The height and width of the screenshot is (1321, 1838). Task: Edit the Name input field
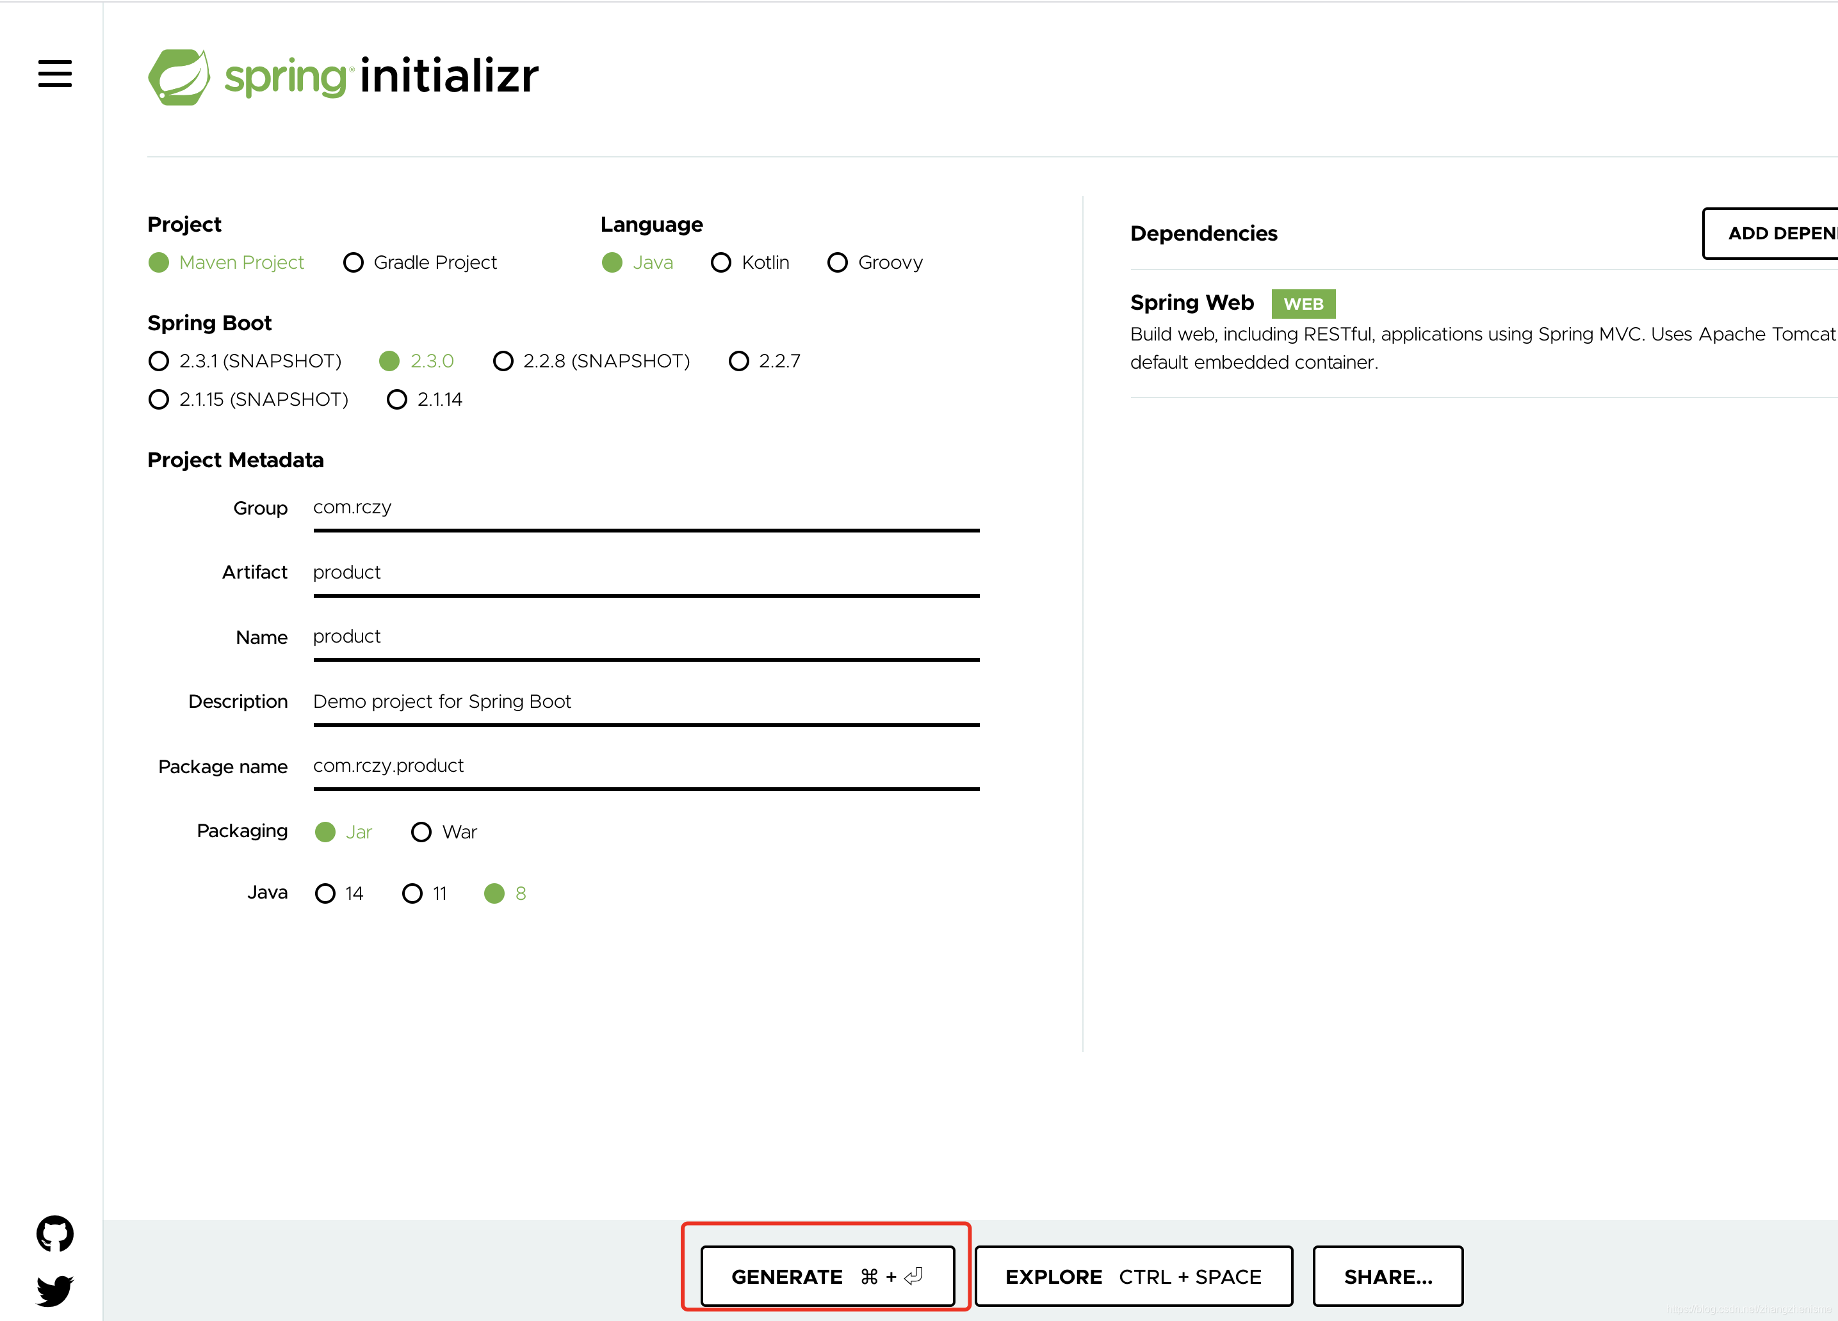tap(646, 638)
